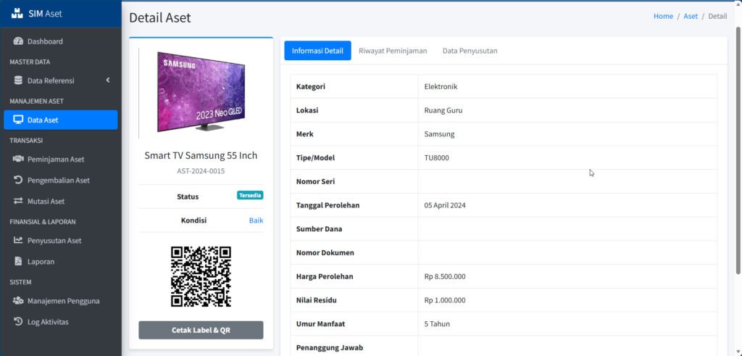Expand the Data Referensi submenu chevron
This screenshot has width=742, height=356.
[108, 80]
